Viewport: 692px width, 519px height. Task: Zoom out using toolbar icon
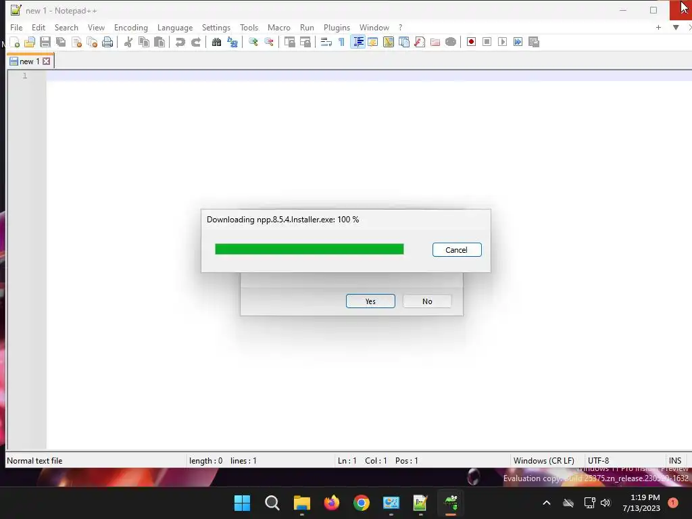tap(269, 42)
